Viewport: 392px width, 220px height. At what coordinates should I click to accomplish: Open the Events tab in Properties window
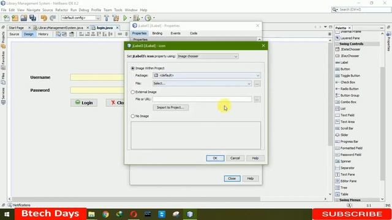pyautogui.click(x=176, y=33)
